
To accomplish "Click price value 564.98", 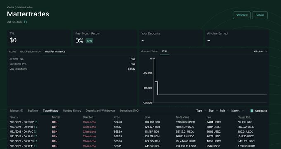I will (x=118, y=122).
